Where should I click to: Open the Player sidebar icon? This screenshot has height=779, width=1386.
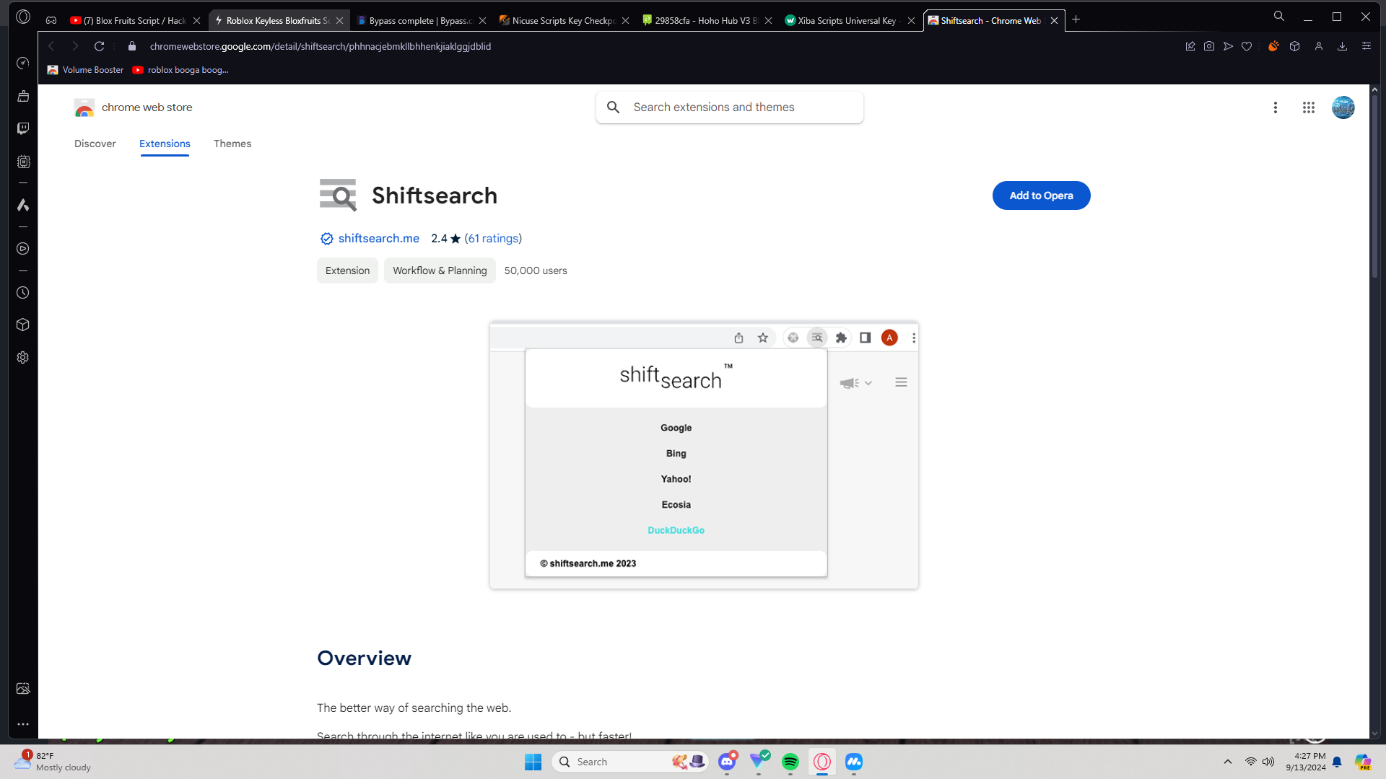pos(23,249)
